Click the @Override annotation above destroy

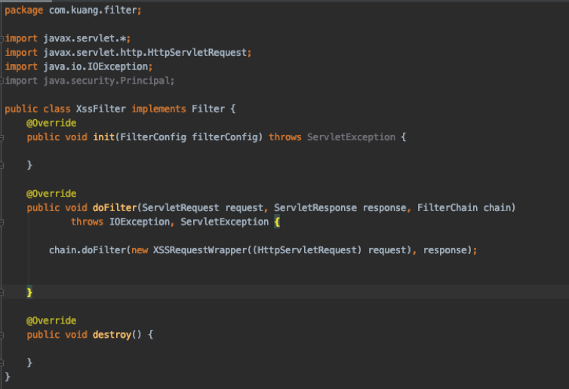tap(51, 321)
